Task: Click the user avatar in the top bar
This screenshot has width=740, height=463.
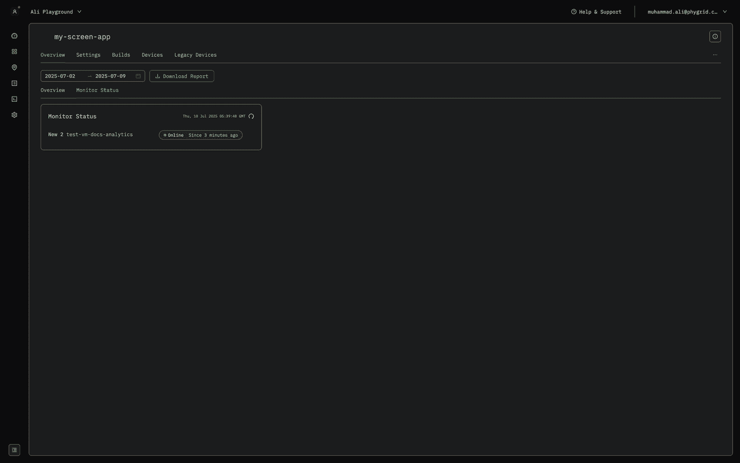Action: (x=14, y=11)
